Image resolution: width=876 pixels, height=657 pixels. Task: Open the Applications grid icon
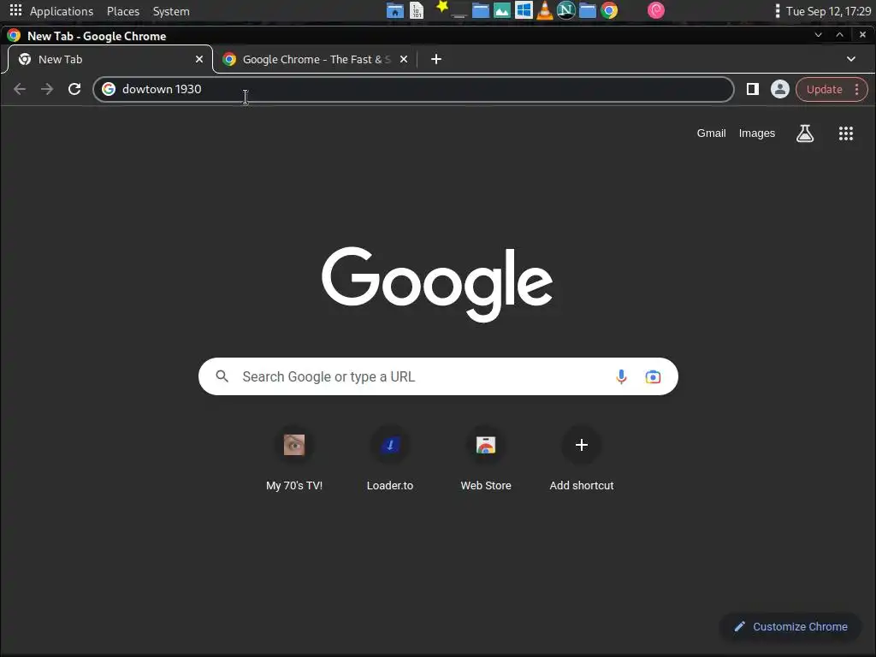pyautogui.click(x=15, y=10)
